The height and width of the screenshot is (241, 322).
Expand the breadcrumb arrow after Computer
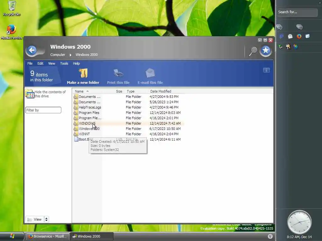point(70,55)
